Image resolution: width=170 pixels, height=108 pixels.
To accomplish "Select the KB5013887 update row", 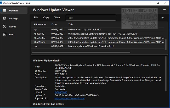I will pos(98,38).
